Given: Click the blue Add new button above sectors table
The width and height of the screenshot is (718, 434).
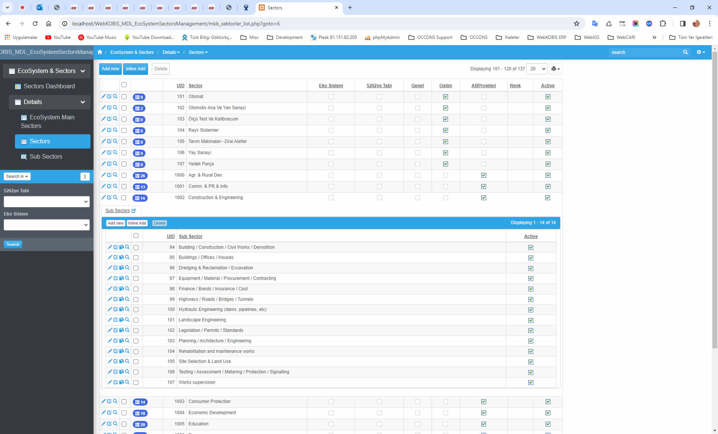Looking at the screenshot, I should (x=110, y=69).
